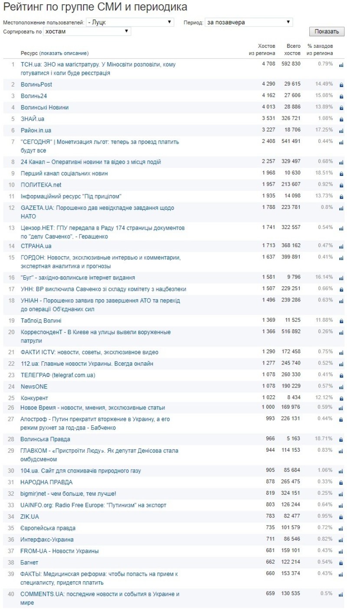Open the Цензор.НЕТ news link
The width and height of the screenshot is (347, 609).
[103, 228]
